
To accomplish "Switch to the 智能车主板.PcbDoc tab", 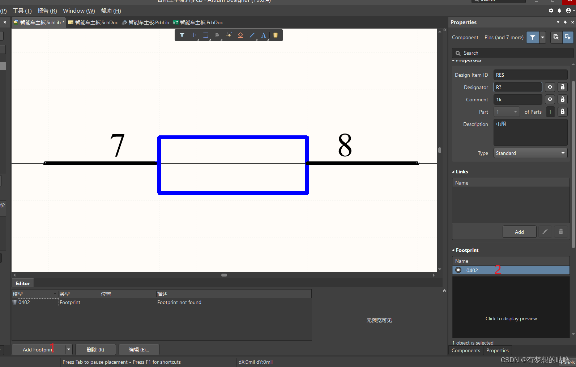I will [x=198, y=22].
